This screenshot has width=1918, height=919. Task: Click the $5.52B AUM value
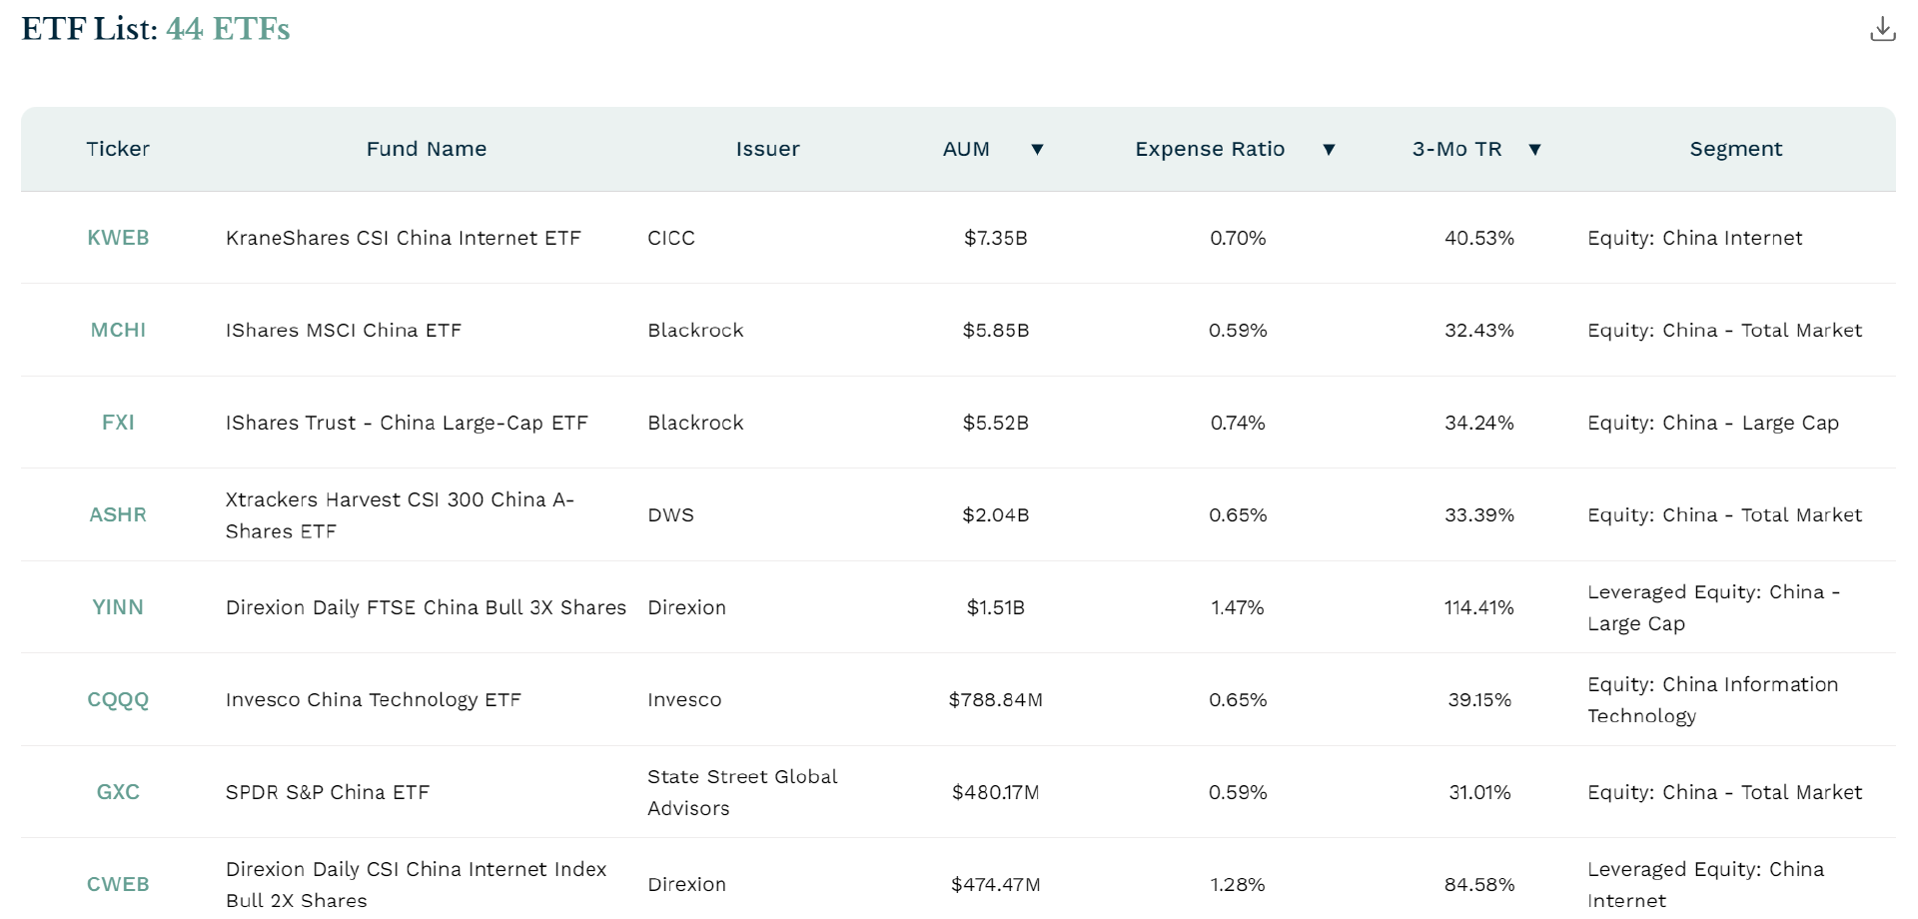point(995,423)
